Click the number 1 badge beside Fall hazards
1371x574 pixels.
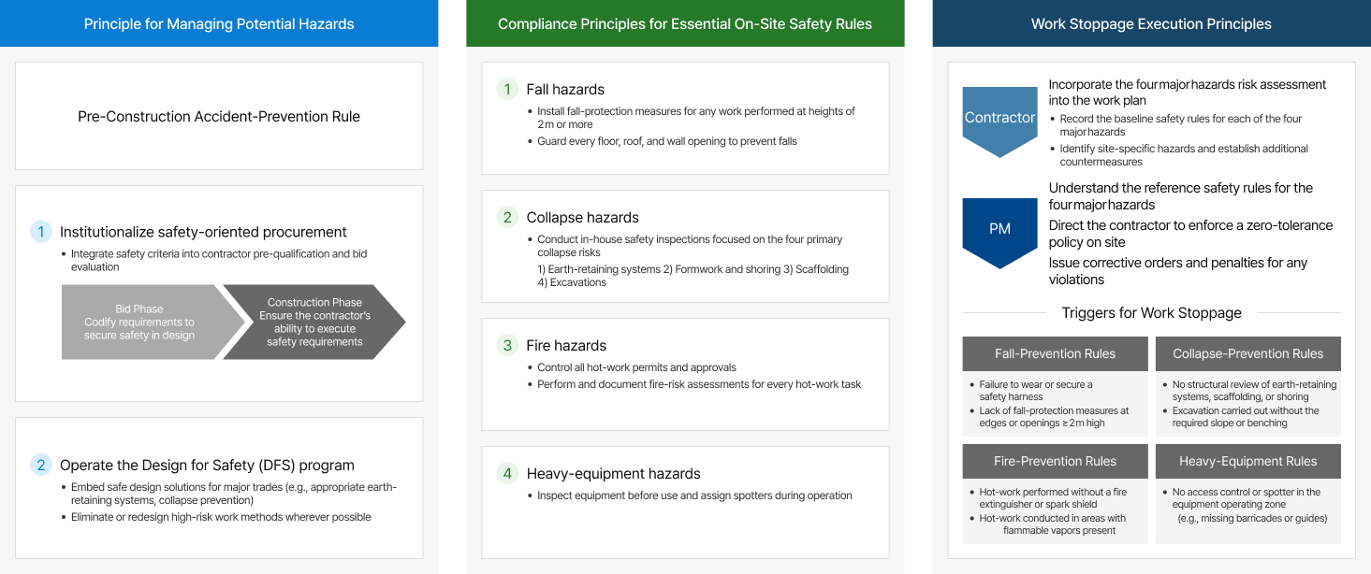pyautogui.click(x=507, y=90)
